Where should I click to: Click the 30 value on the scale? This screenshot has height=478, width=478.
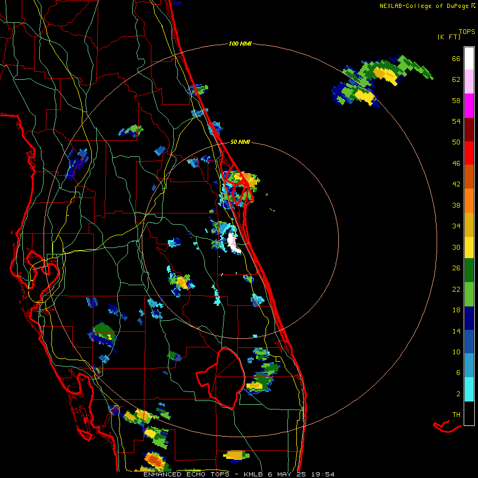click(x=456, y=247)
